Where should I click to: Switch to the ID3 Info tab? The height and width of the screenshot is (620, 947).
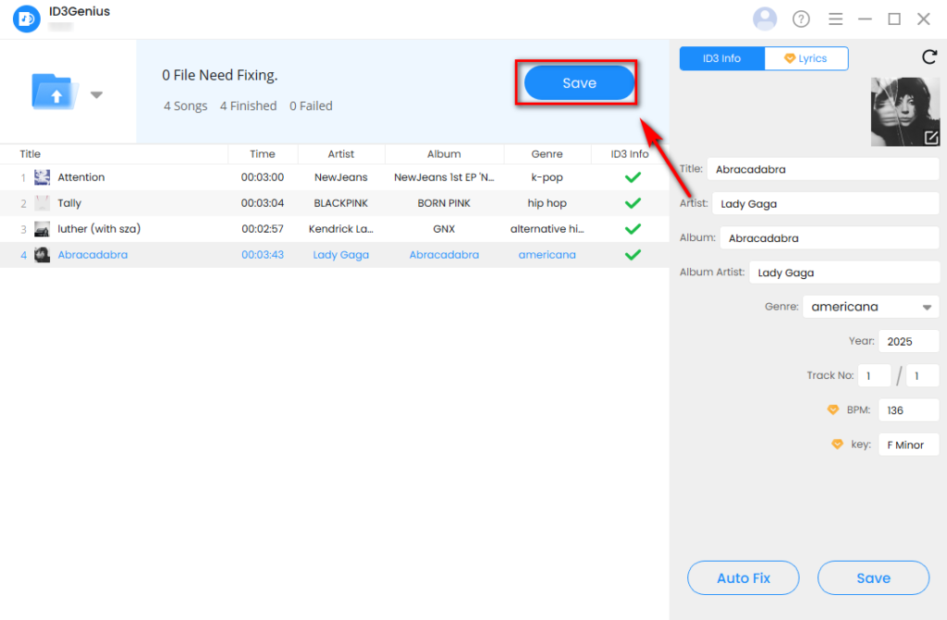pos(721,57)
